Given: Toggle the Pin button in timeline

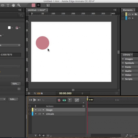Looking at the screenshot, I should pos(70,100).
